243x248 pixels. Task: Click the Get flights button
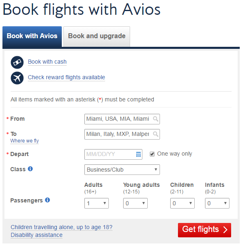(205, 230)
